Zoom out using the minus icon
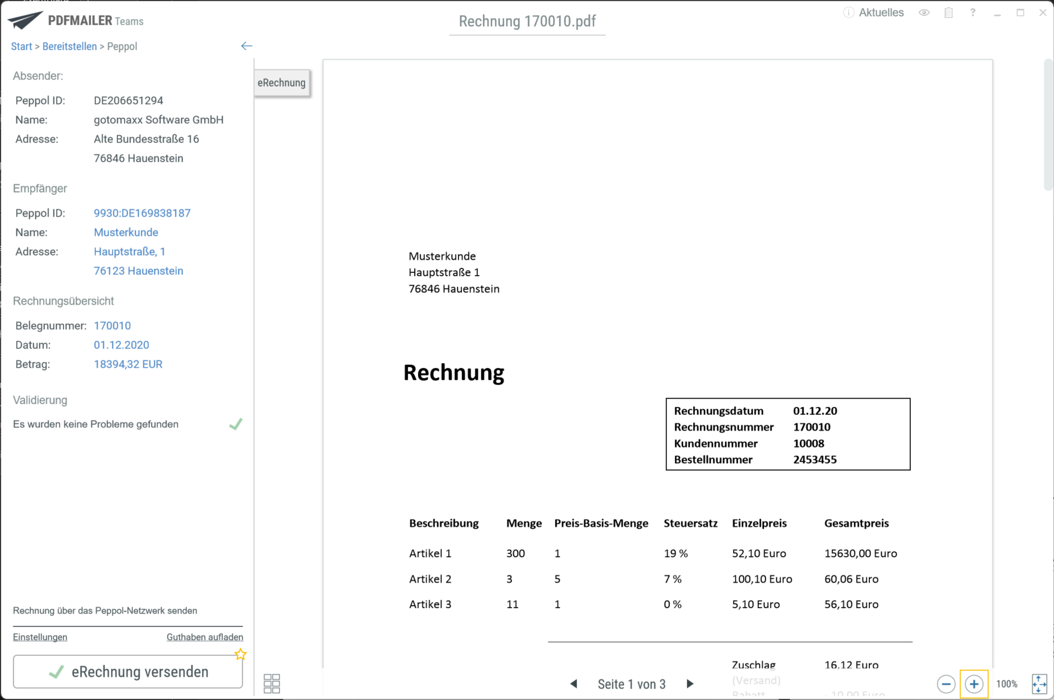The width and height of the screenshot is (1054, 700). click(x=947, y=684)
